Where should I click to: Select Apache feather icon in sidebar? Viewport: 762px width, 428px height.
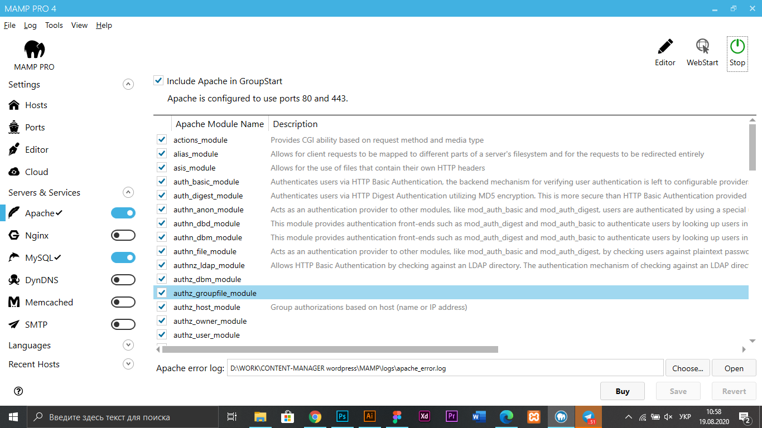[14, 213]
